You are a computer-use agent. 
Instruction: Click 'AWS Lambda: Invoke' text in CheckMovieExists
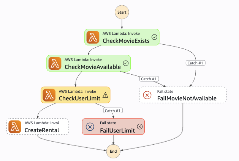click(121, 33)
